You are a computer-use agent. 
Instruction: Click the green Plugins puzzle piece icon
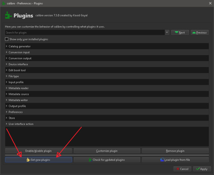point(8,15)
